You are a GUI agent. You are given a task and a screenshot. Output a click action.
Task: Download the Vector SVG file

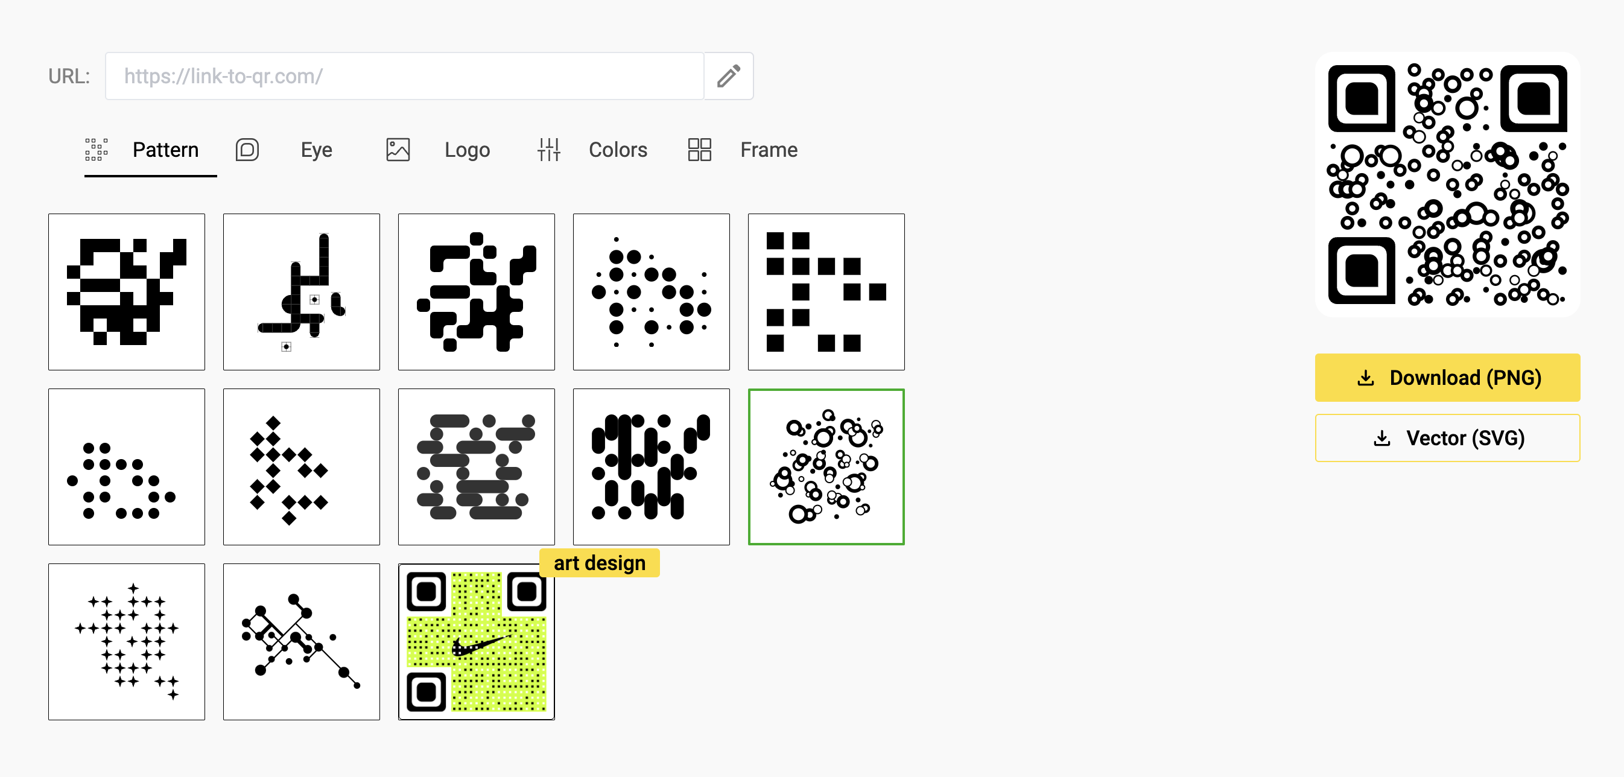tap(1447, 438)
